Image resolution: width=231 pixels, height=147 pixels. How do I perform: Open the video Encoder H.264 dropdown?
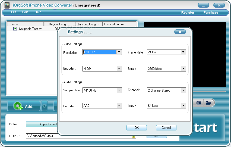coord(119,68)
